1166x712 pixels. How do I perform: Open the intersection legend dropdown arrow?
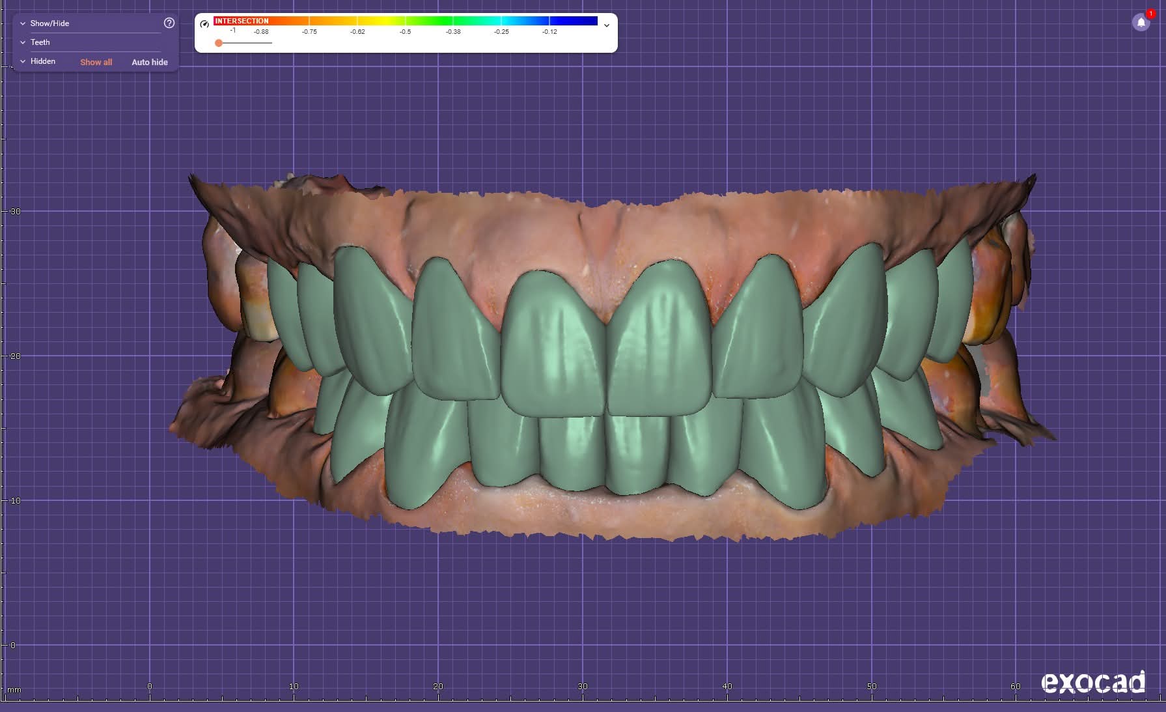pyautogui.click(x=607, y=25)
